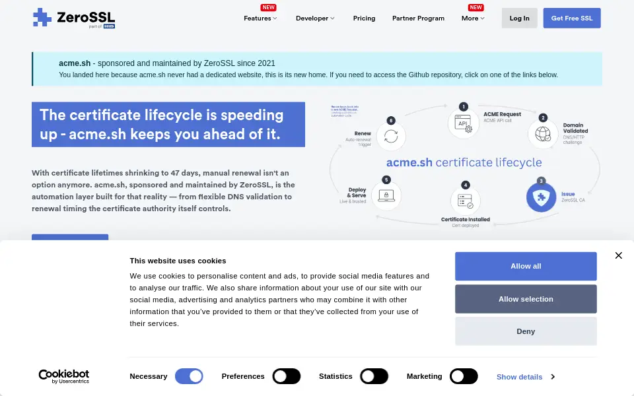Click the Log In button

pyautogui.click(x=519, y=18)
